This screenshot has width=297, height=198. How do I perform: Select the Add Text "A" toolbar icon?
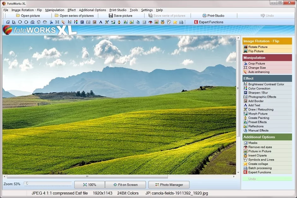point(100,22)
